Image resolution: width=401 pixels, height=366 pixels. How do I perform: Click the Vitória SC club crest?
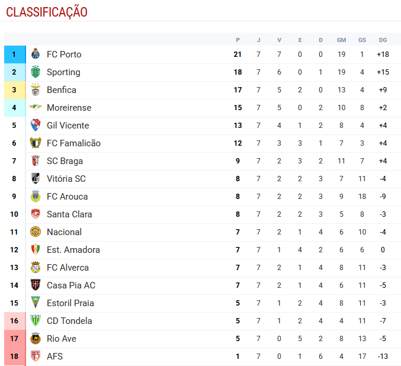coord(36,179)
